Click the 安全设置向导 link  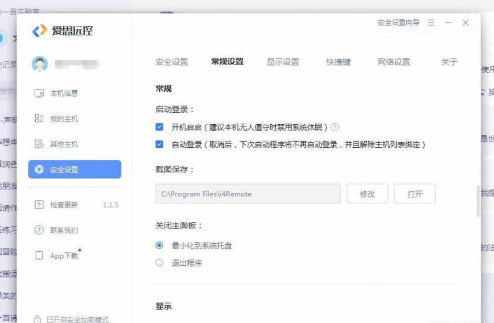(x=398, y=23)
